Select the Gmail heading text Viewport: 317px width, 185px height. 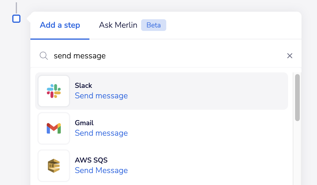tap(84, 123)
